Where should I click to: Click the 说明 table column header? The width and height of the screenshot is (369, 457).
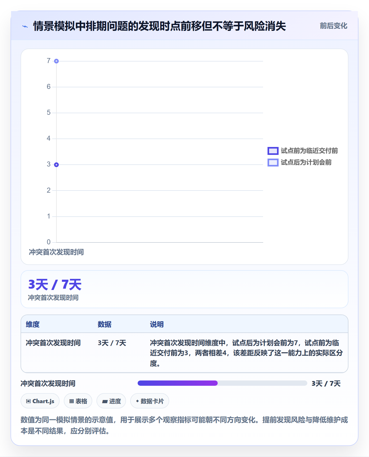point(157,324)
